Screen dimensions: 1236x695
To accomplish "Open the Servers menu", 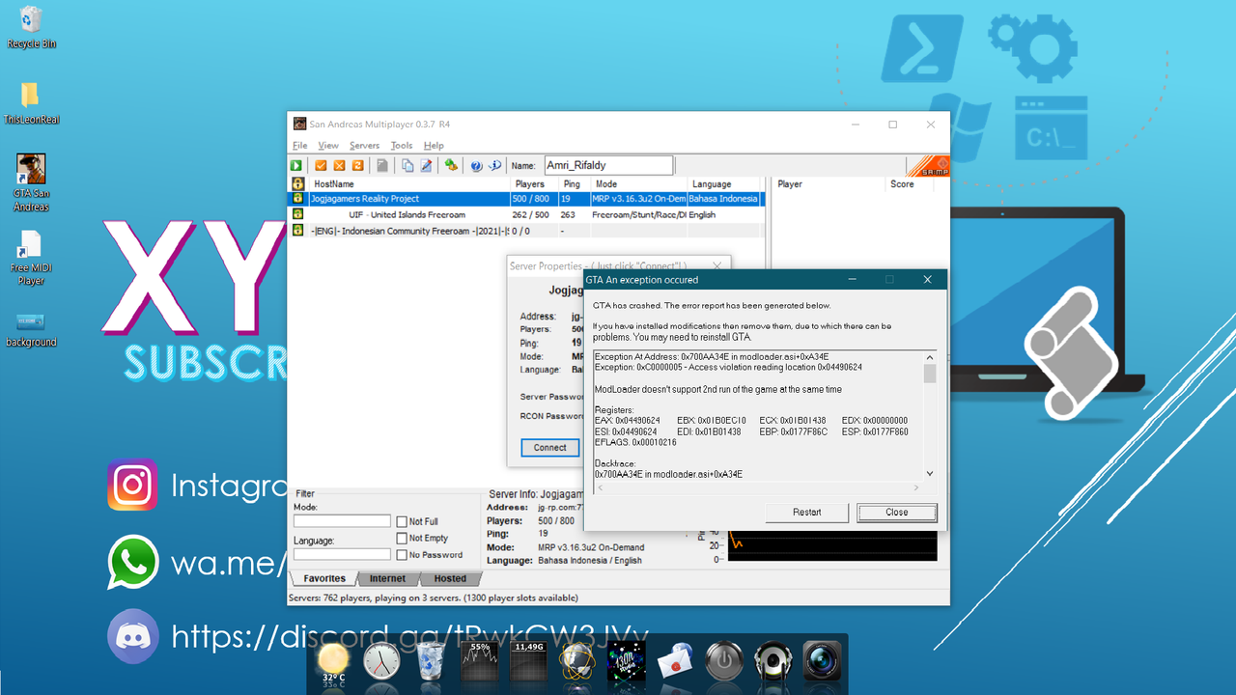I will point(365,146).
